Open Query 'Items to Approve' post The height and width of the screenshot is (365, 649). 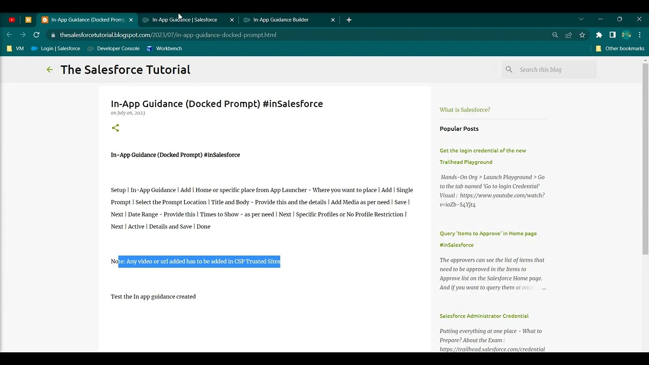tap(488, 239)
